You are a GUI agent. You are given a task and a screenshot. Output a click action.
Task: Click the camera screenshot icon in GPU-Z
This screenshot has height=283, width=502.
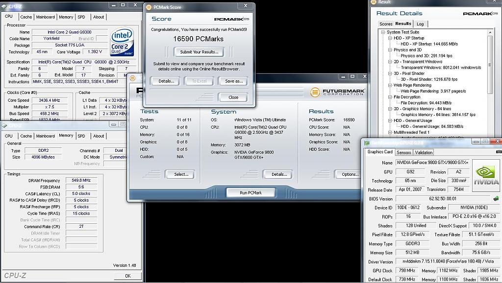(499, 152)
